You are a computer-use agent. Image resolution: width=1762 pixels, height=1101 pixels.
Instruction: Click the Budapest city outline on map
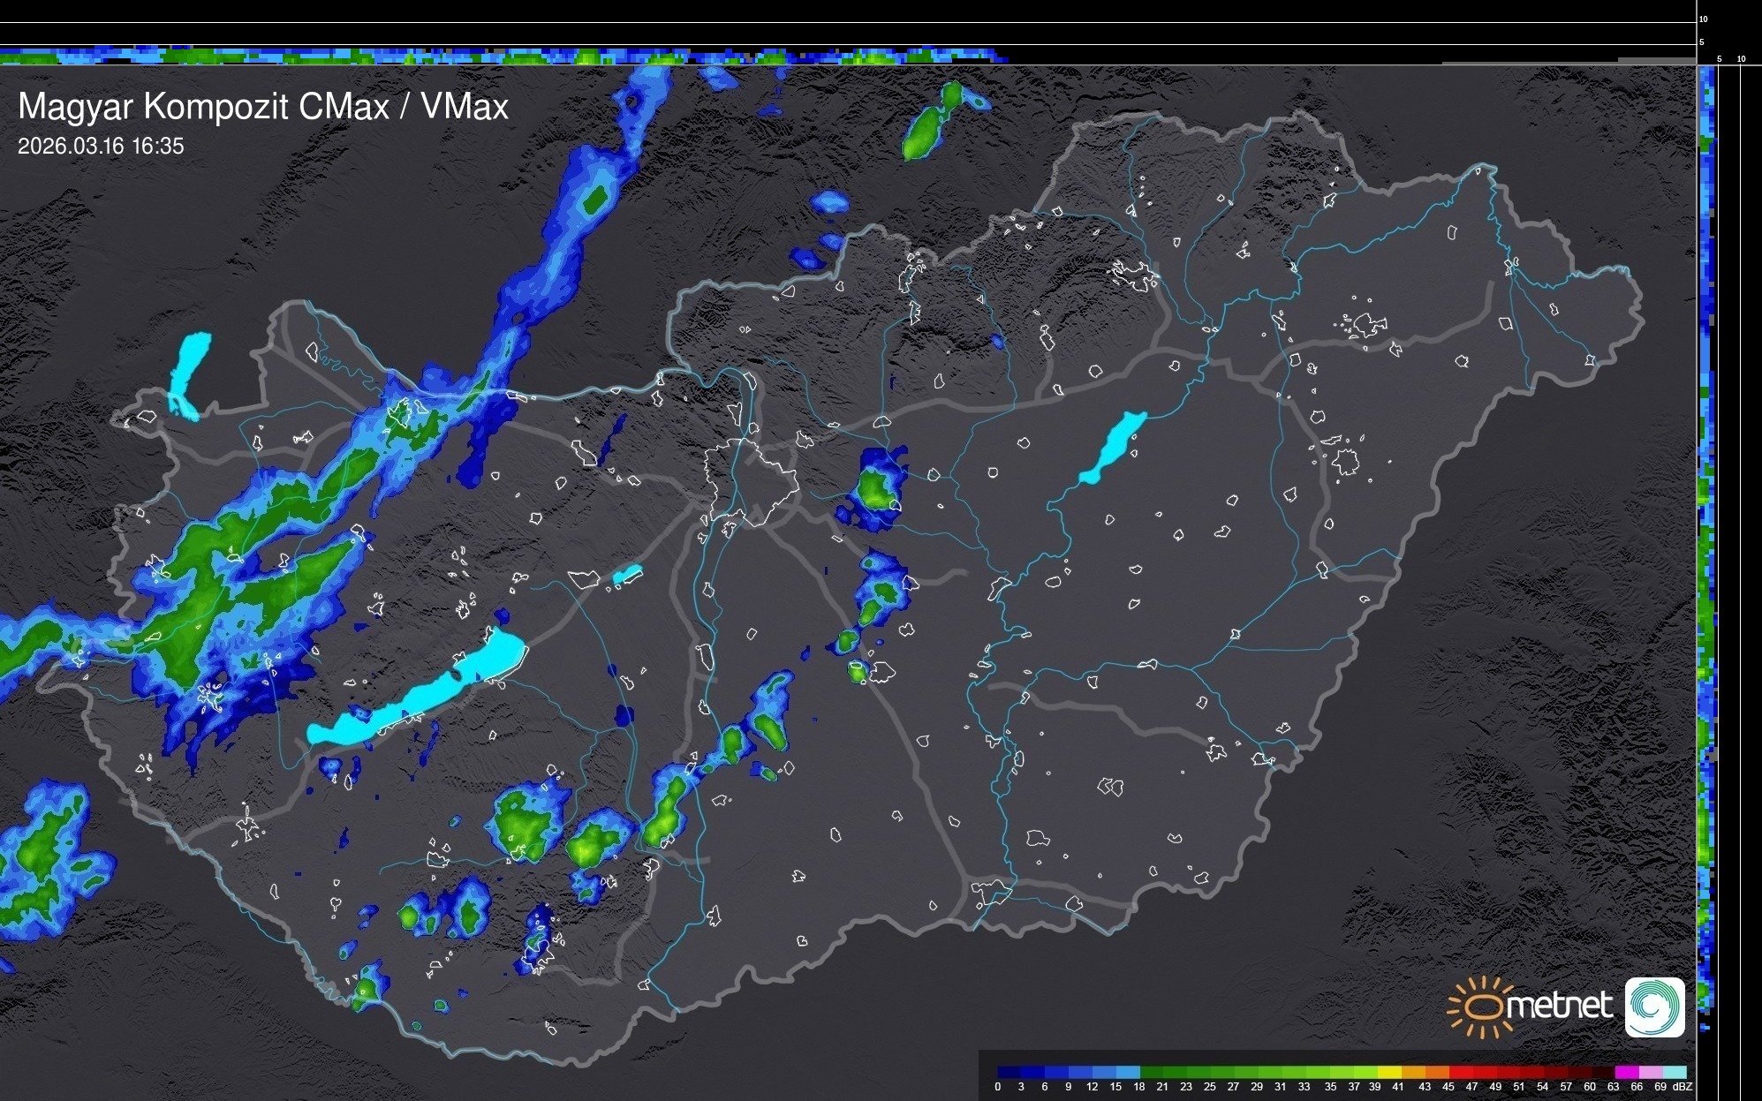pyautogui.click(x=751, y=481)
